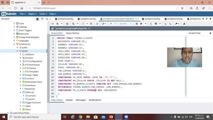
Task: Execute the query with Play icon
Action: coord(141,24)
